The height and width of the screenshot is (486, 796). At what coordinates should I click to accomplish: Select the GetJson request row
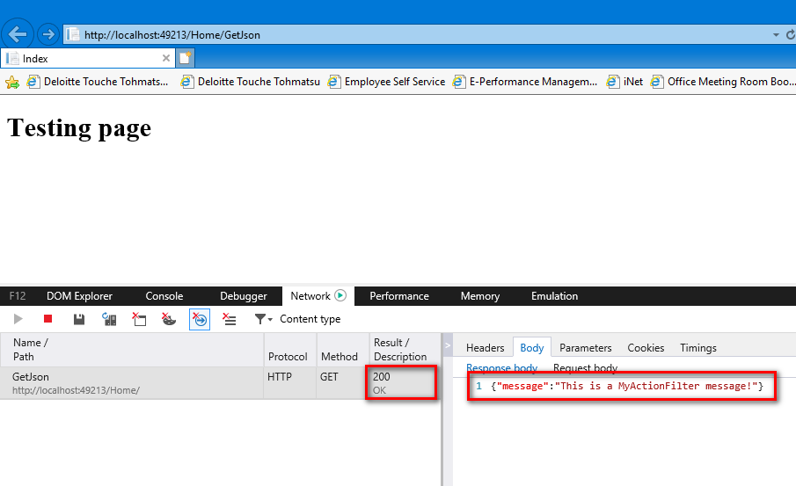pyautogui.click(x=220, y=383)
